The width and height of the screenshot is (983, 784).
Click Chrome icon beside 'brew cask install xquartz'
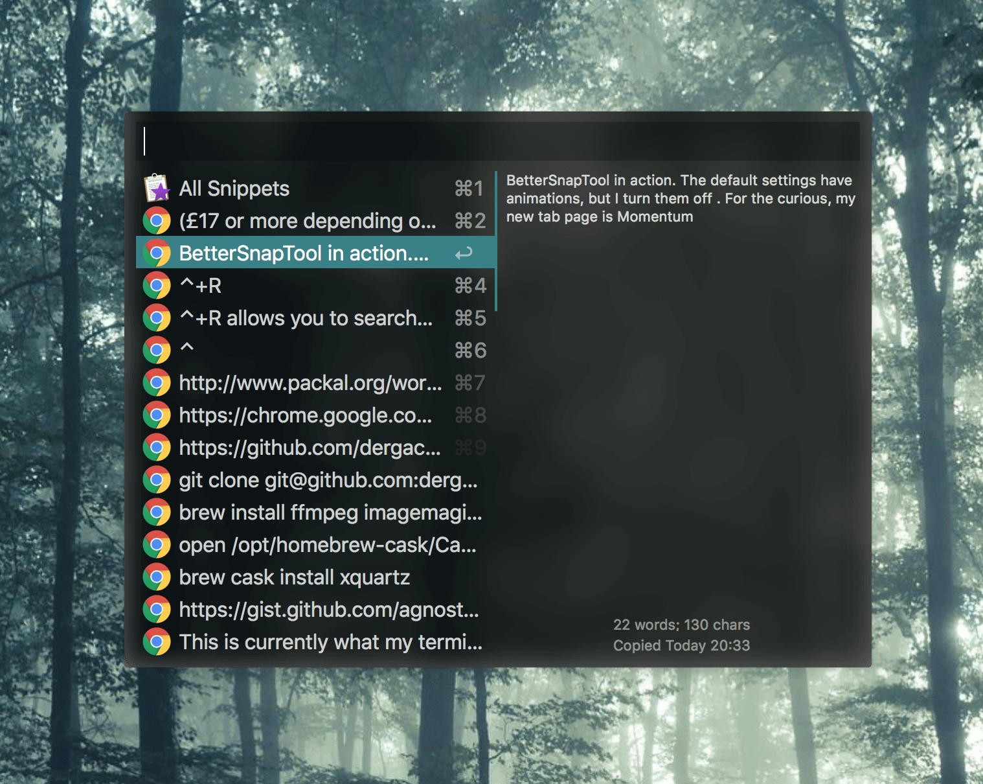pos(157,577)
